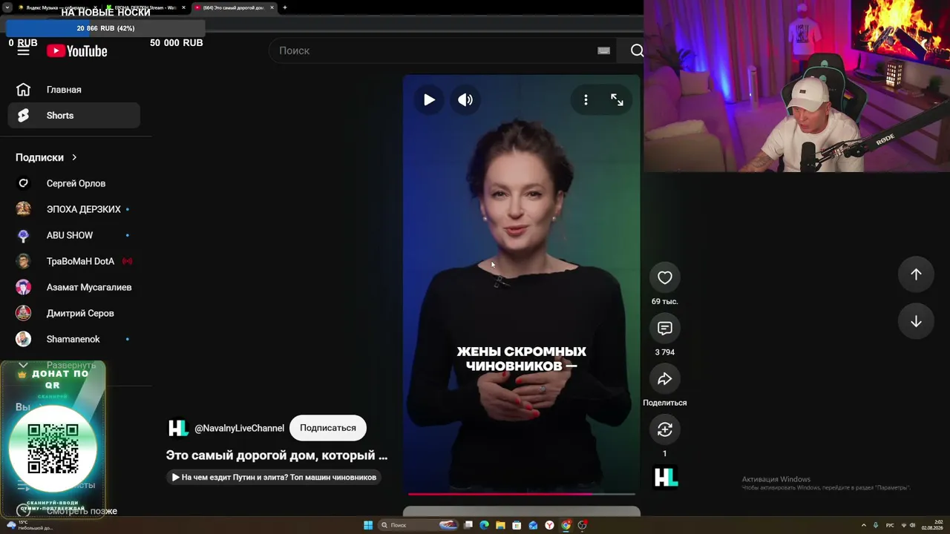Image resolution: width=950 pixels, height=534 pixels.
Task: Open the ЭПОХА ДЕРЗКИХ subscription
Action: pyautogui.click(x=73, y=209)
